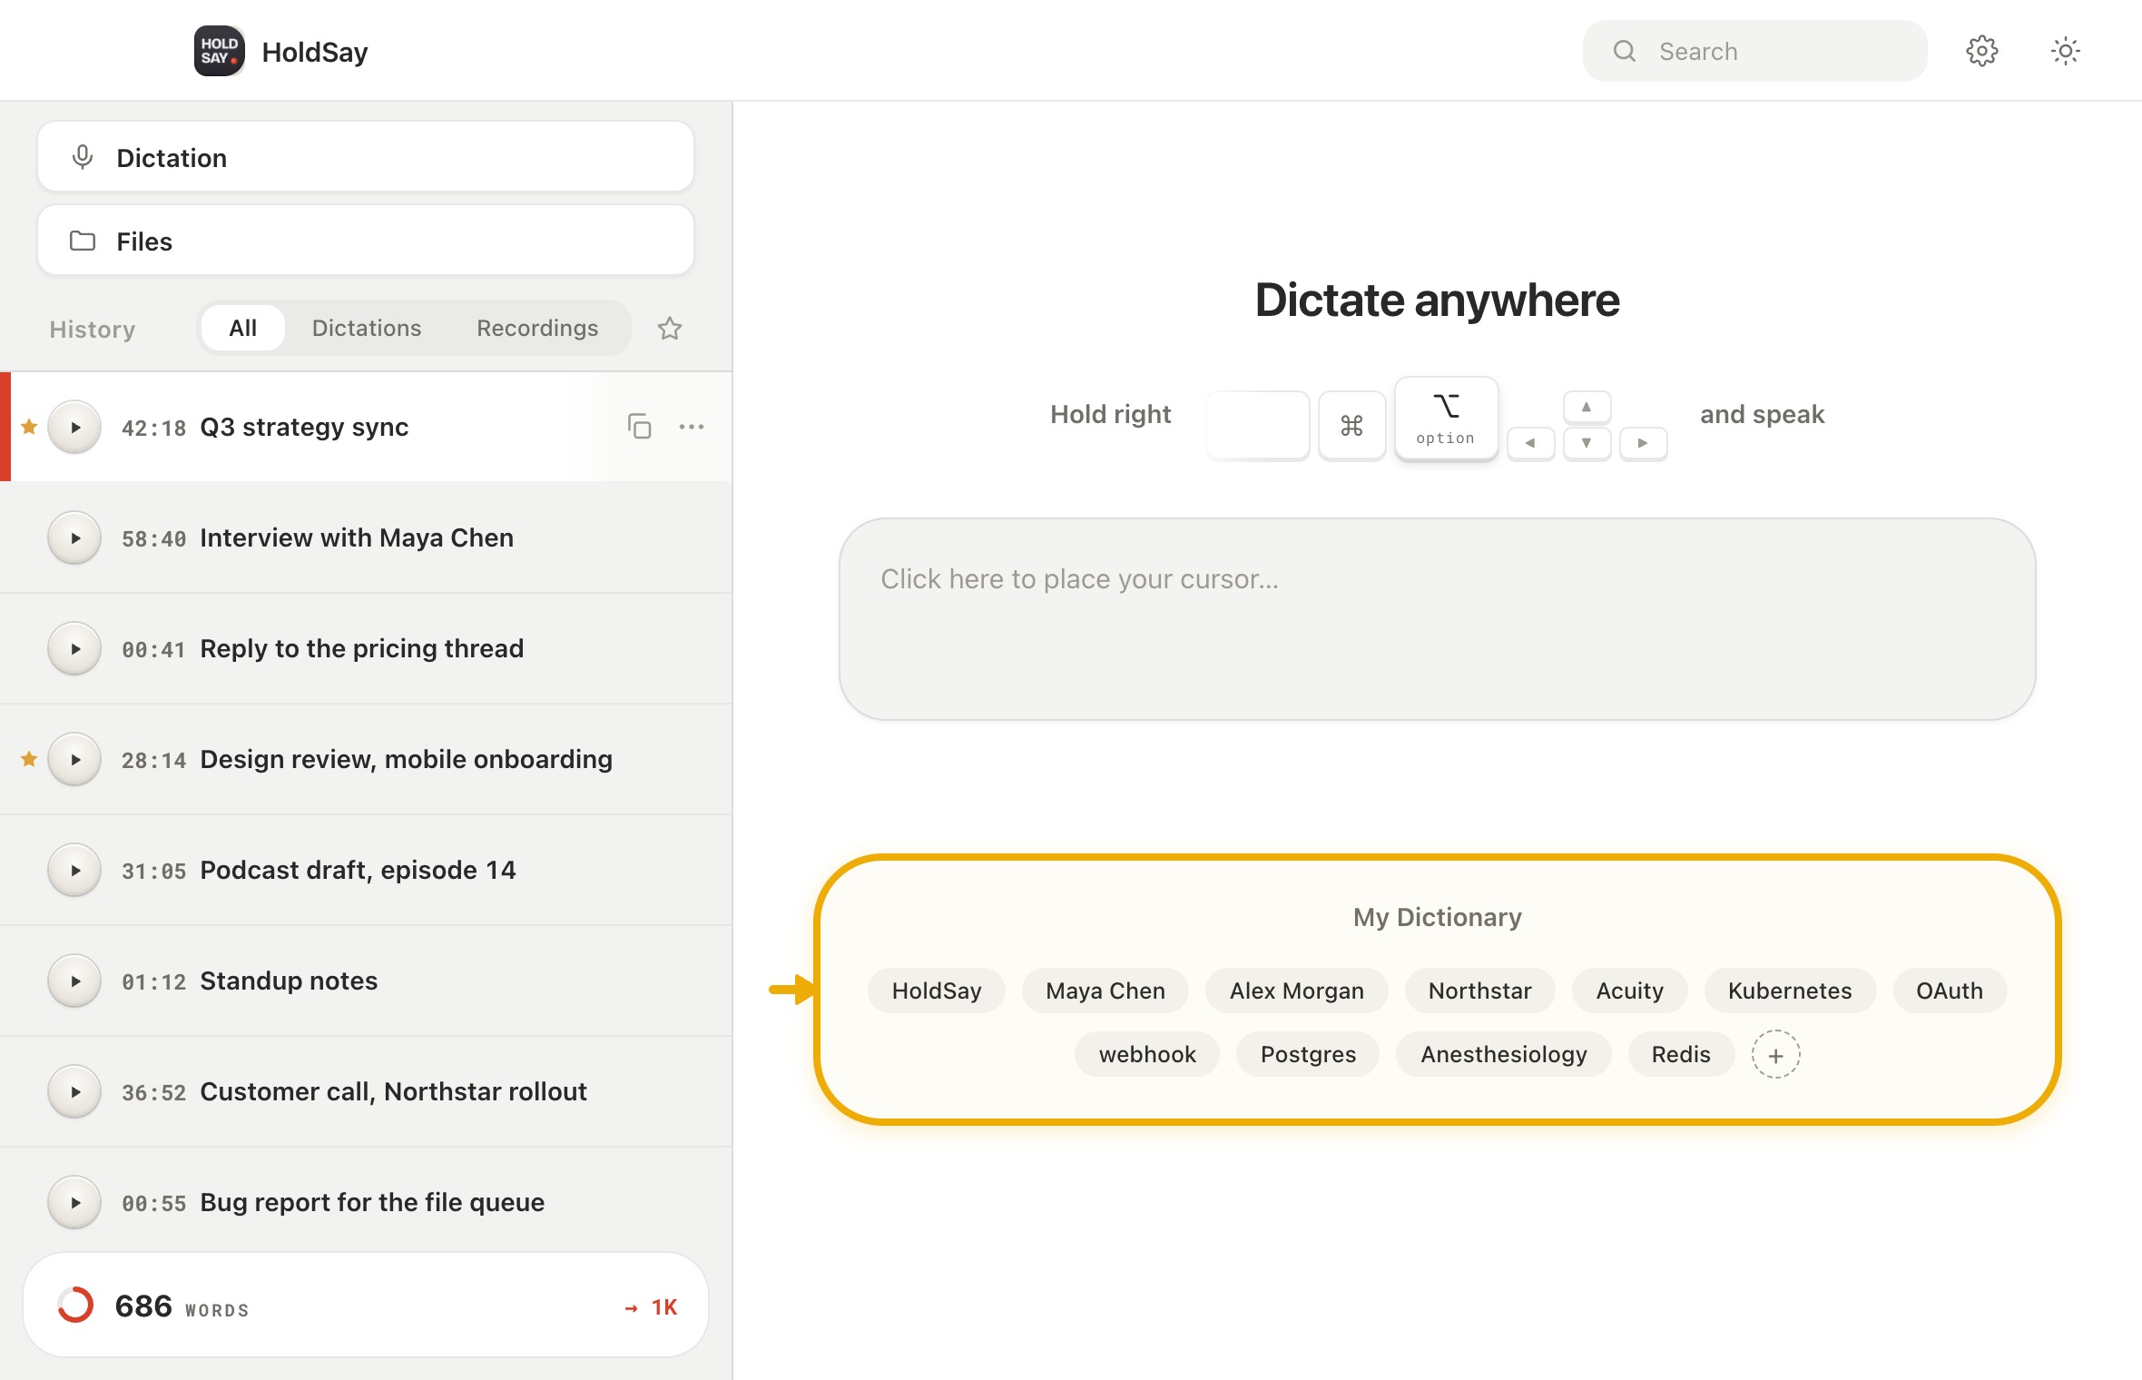The width and height of the screenshot is (2142, 1380).
Task: Open 'Reply to the pricing thread' entry
Action: pyautogui.click(x=366, y=648)
